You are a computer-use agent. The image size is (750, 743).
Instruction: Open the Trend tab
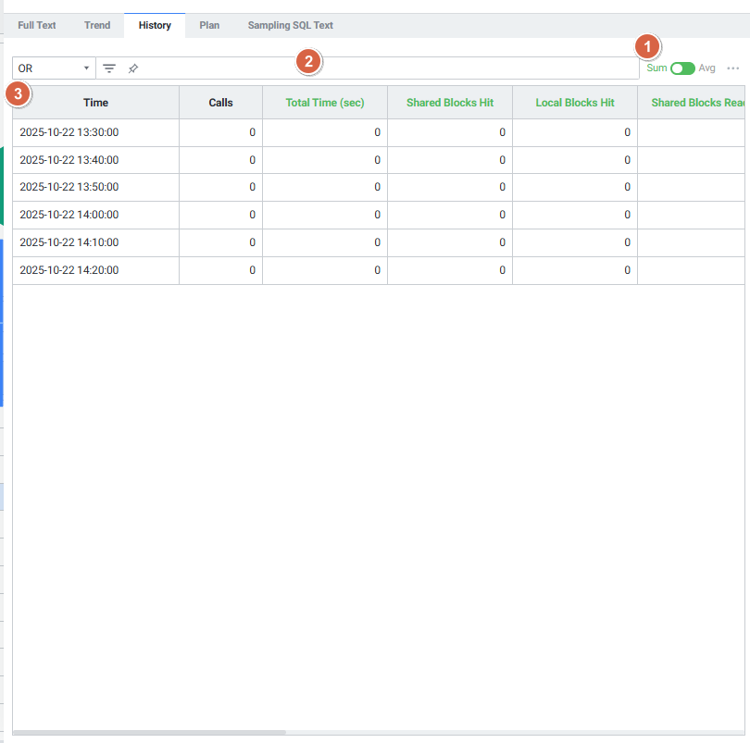point(97,25)
